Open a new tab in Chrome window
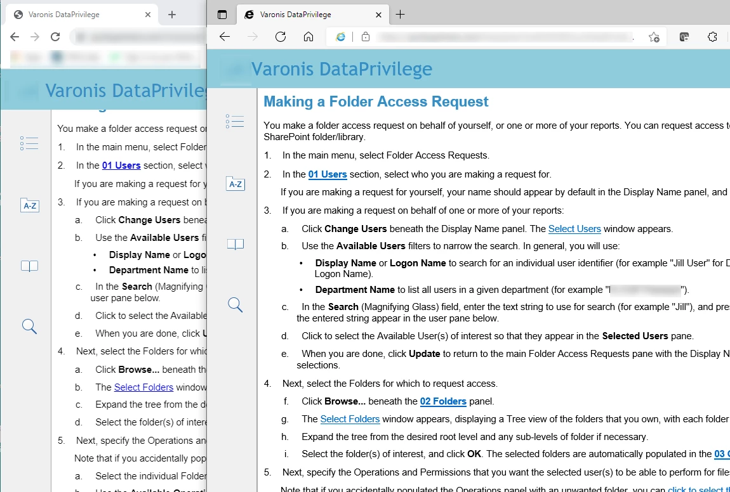Image resolution: width=730 pixels, height=492 pixels. point(172,15)
